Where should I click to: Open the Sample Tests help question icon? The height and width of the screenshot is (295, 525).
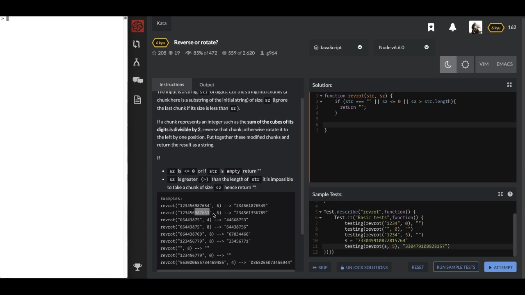[510, 194]
